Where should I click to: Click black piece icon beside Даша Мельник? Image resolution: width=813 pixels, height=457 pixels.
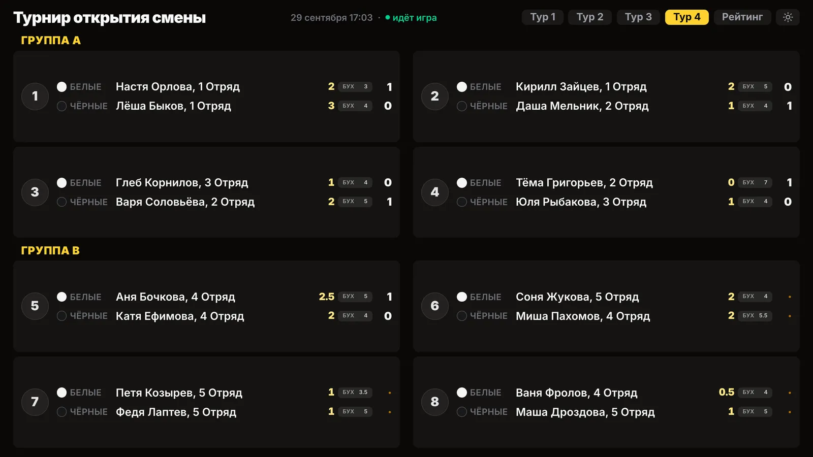(x=462, y=106)
